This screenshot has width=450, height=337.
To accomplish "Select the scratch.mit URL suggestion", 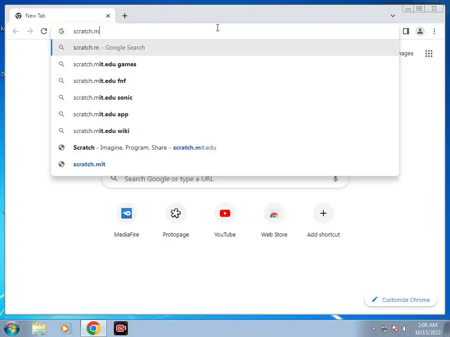I will click(225, 164).
